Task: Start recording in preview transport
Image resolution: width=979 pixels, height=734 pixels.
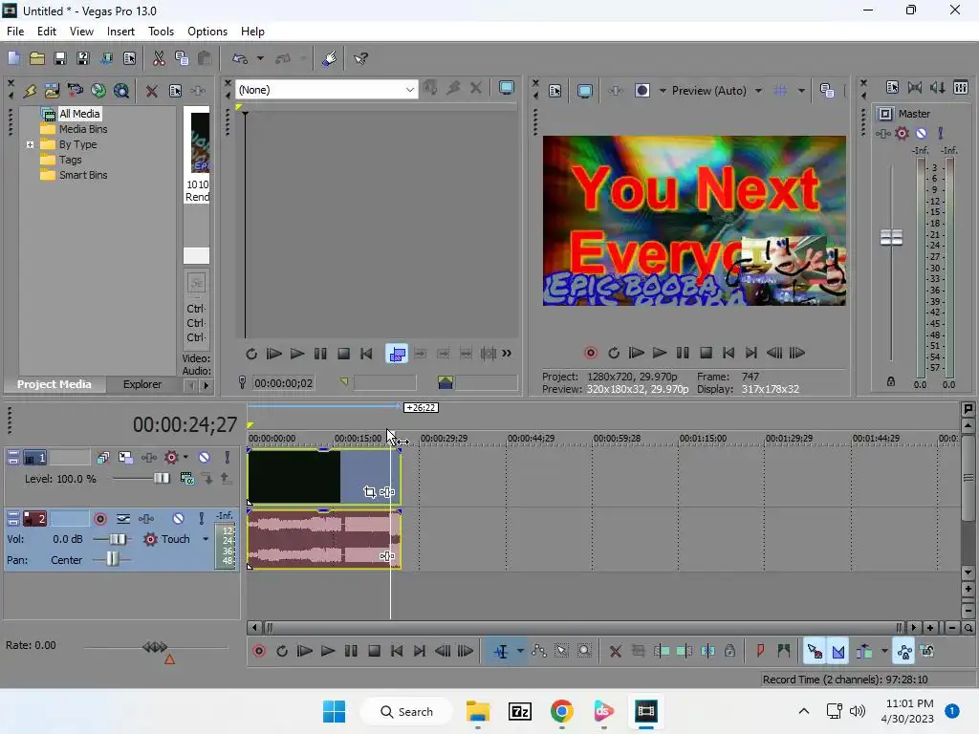Action: tap(590, 353)
